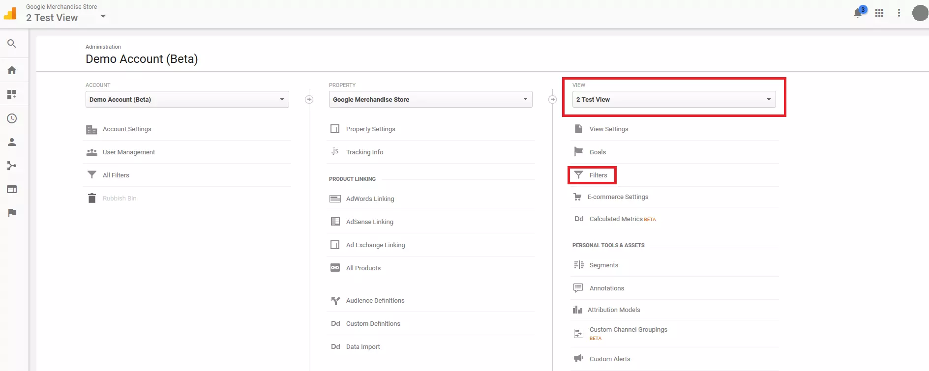Open Real-time clock icon in sidebar
This screenshot has height=371, width=929.
(x=12, y=118)
